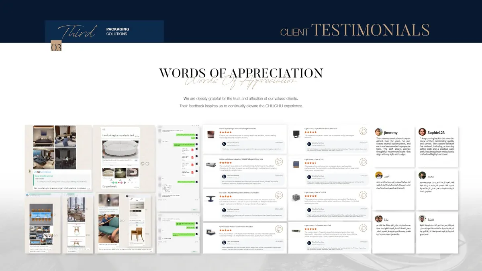Click سارة's profile avatar

pos(378,219)
